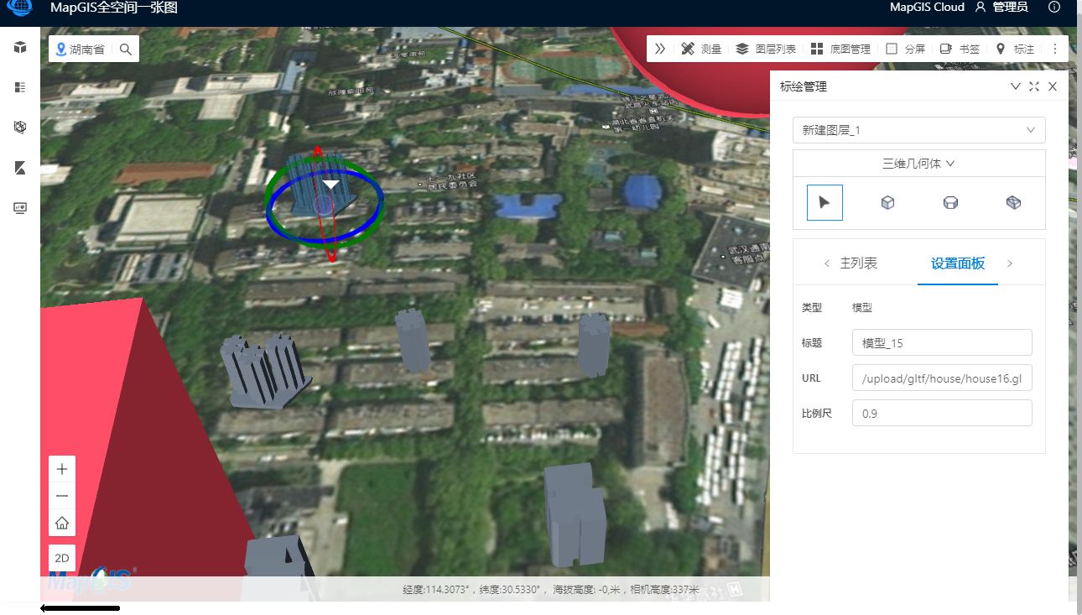Screen dimensions: 1082x615
Task: Click the MapGIS globe logo
Action: pos(19,8)
